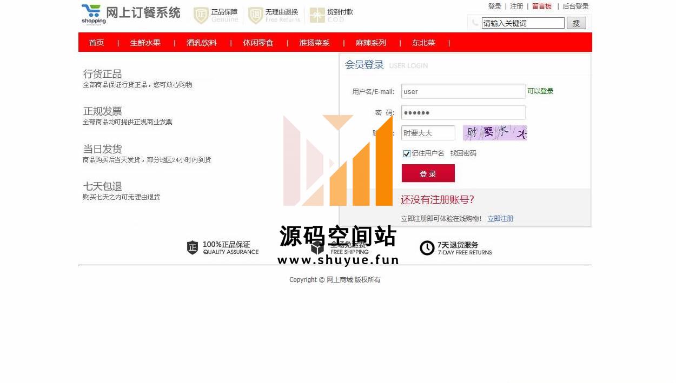The height and width of the screenshot is (383, 676).
Task: Click the 正品保障 Genuine shield icon
Action: tap(201, 15)
